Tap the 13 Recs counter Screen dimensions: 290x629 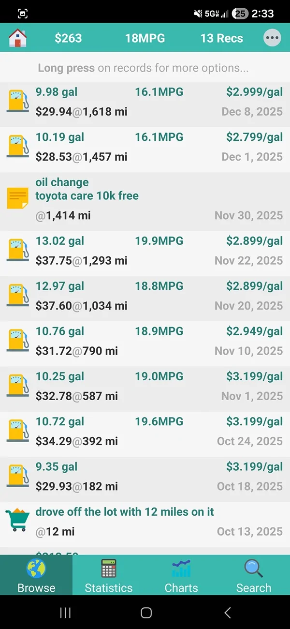(221, 38)
